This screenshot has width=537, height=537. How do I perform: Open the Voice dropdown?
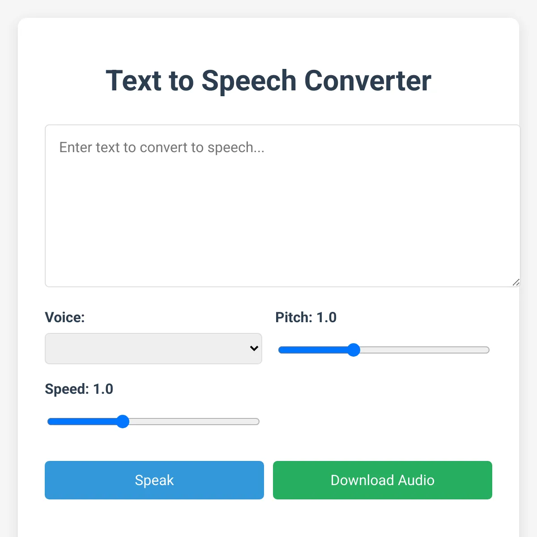pyautogui.click(x=153, y=348)
